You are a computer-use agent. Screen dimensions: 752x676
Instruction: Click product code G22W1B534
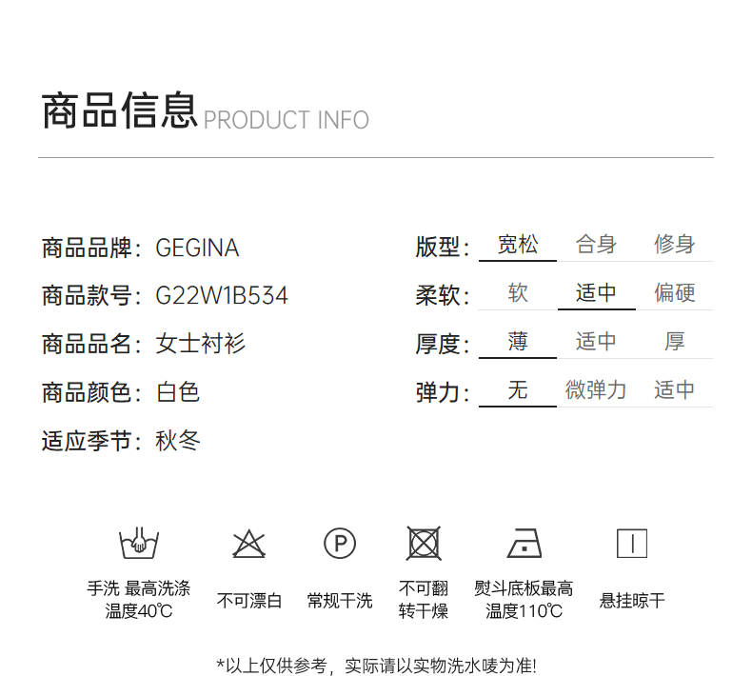[x=222, y=296]
